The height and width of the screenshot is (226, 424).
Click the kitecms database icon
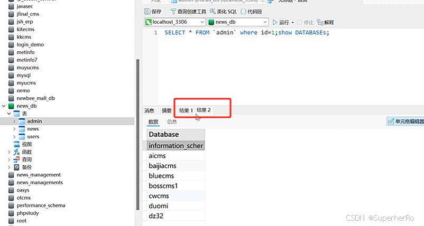point(11,29)
